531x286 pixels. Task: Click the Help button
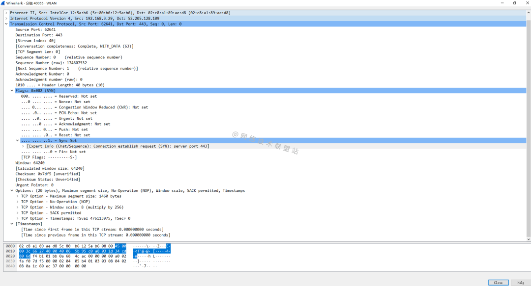click(x=521, y=283)
